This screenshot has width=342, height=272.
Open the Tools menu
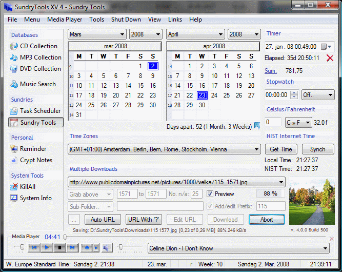[96, 20]
